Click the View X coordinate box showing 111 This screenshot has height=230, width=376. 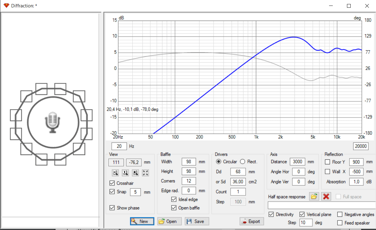(116, 162)
